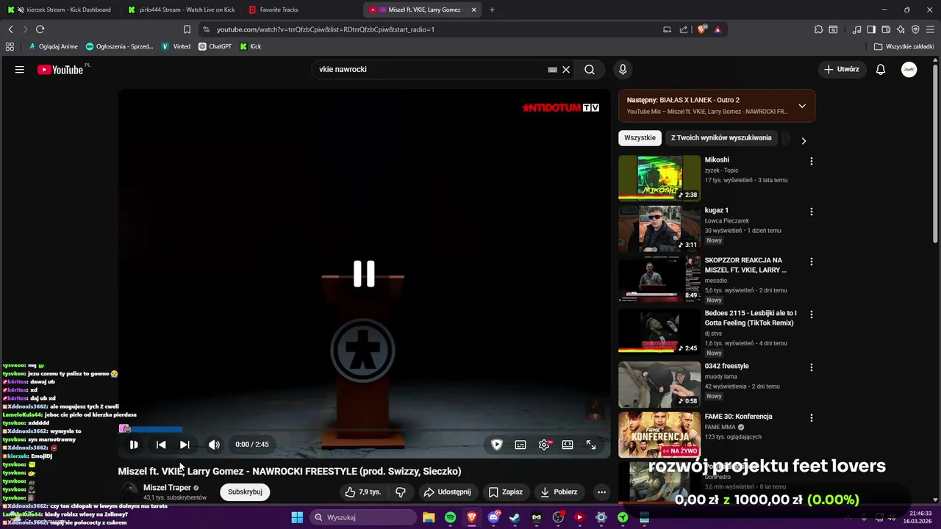Download the video with Pobierz

pyautogui.click(x=559, y=492)
